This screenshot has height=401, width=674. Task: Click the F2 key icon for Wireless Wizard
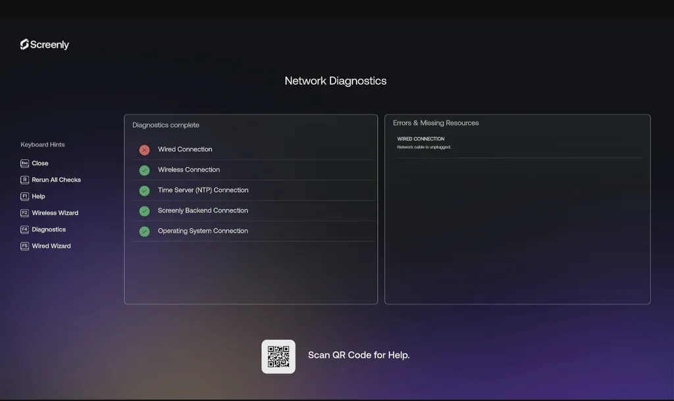[24, 213]
